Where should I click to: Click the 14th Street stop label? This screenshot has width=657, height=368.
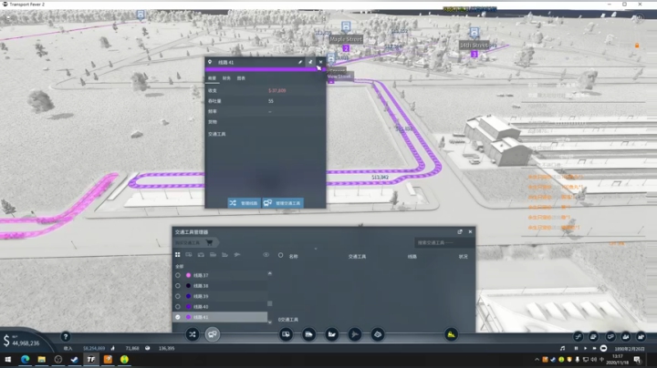[474, 45]
